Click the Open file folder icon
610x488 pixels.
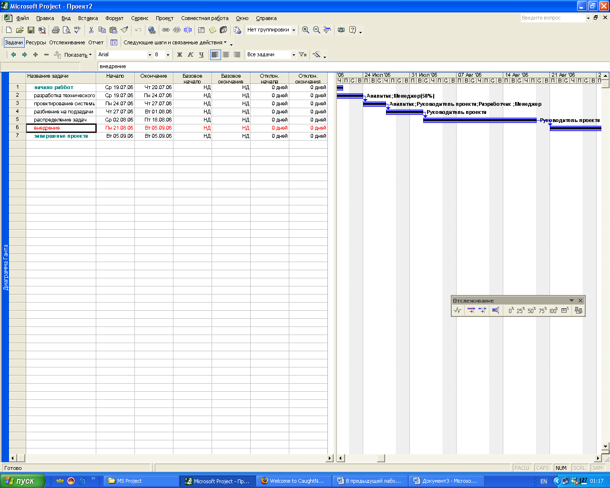20,30
